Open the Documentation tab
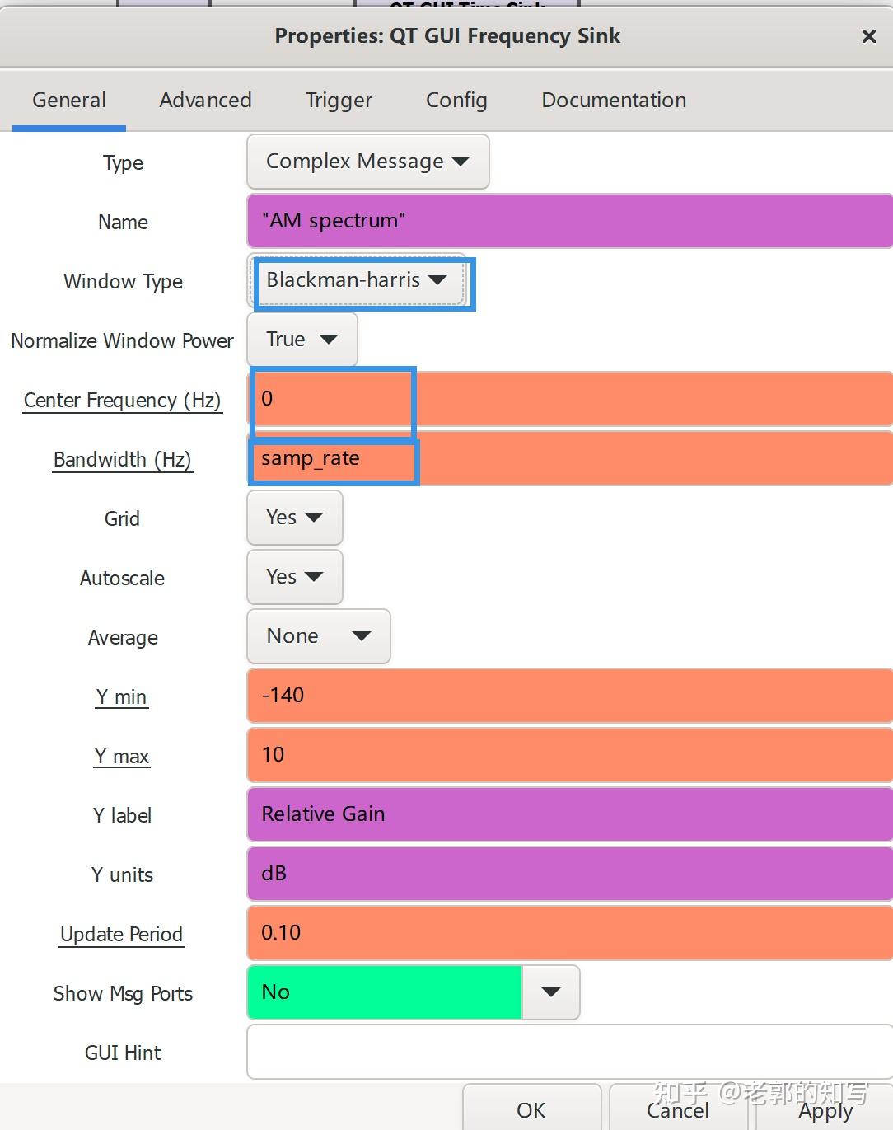Image resolution: width=893 pixels, height=1130 pixels. pos(614,101)
